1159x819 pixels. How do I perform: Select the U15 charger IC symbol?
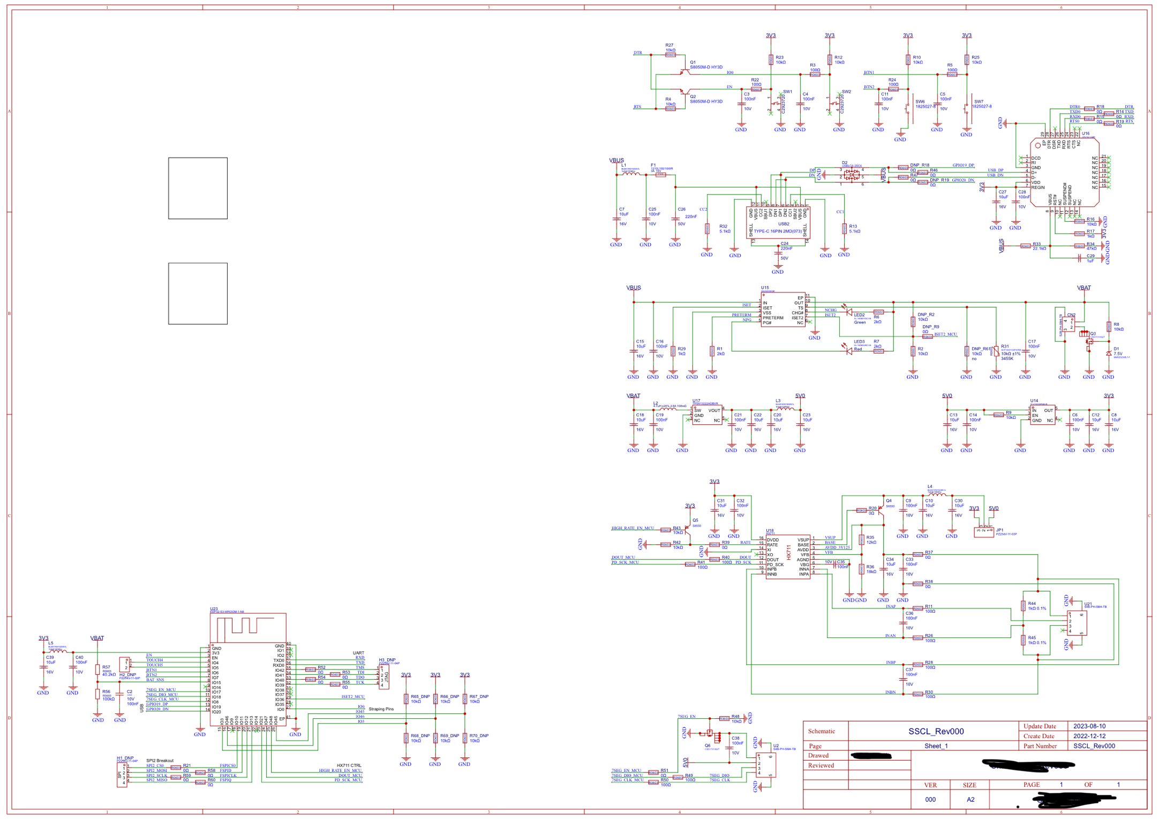pos(783,310)
